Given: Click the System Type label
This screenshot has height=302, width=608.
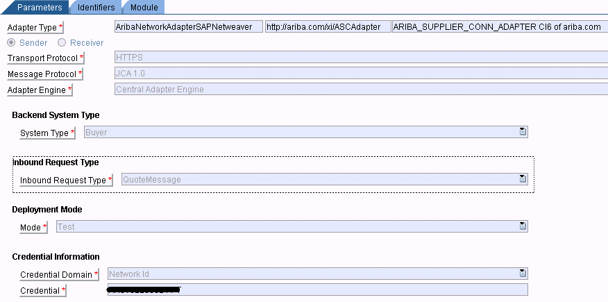Looking at the screenshot, I should 47,133.
